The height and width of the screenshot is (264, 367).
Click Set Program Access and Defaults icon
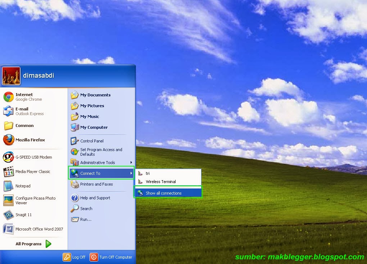[x=74, y=152]
